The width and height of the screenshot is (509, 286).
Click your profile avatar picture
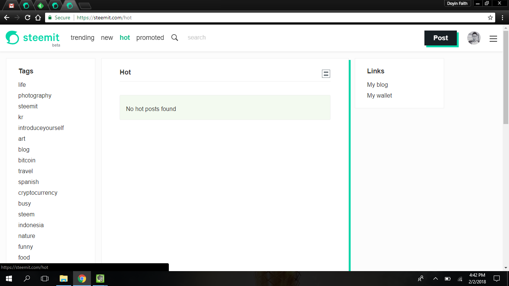point(474,38)
